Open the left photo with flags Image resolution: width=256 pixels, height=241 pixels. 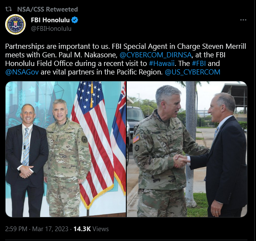[x=65, y=149]
